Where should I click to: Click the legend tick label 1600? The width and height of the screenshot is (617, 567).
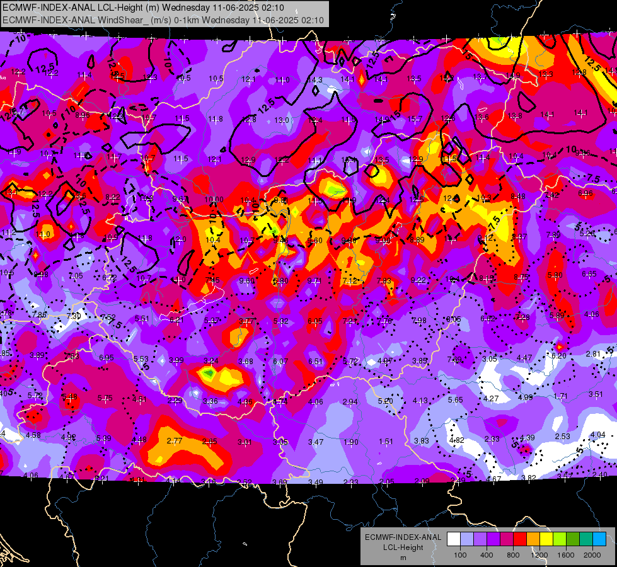(565, 555)
